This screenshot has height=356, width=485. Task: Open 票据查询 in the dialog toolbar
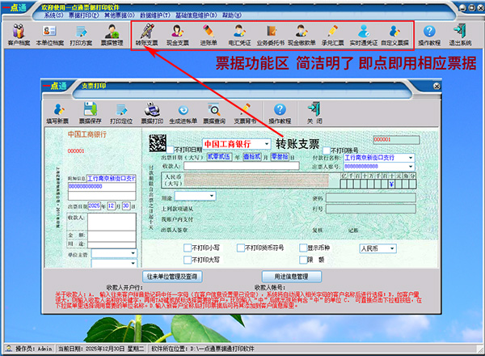(x=213, y=113)
